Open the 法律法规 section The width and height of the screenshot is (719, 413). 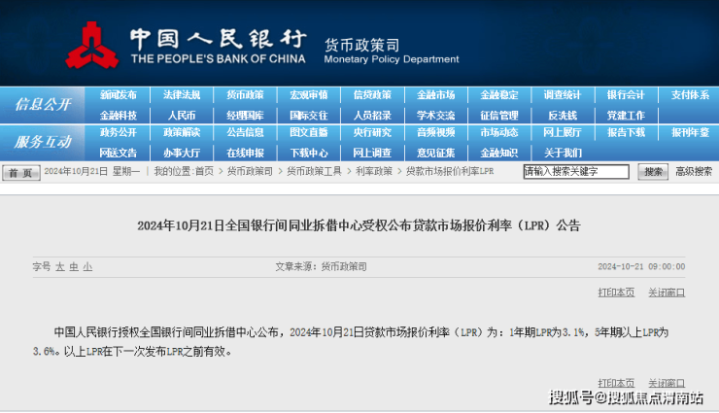click(x=182, y=95)
